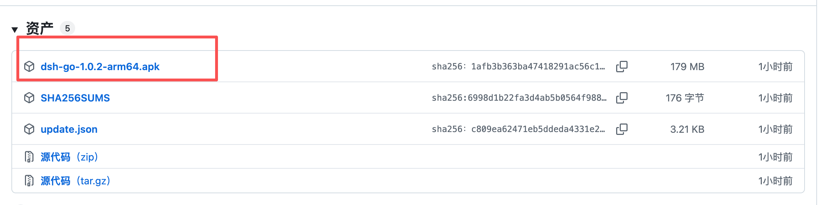The height and width of the screenshot is (205, 827).
Task: Download 源代码 (zip) source archive
Action: click(x=69, y=157)
